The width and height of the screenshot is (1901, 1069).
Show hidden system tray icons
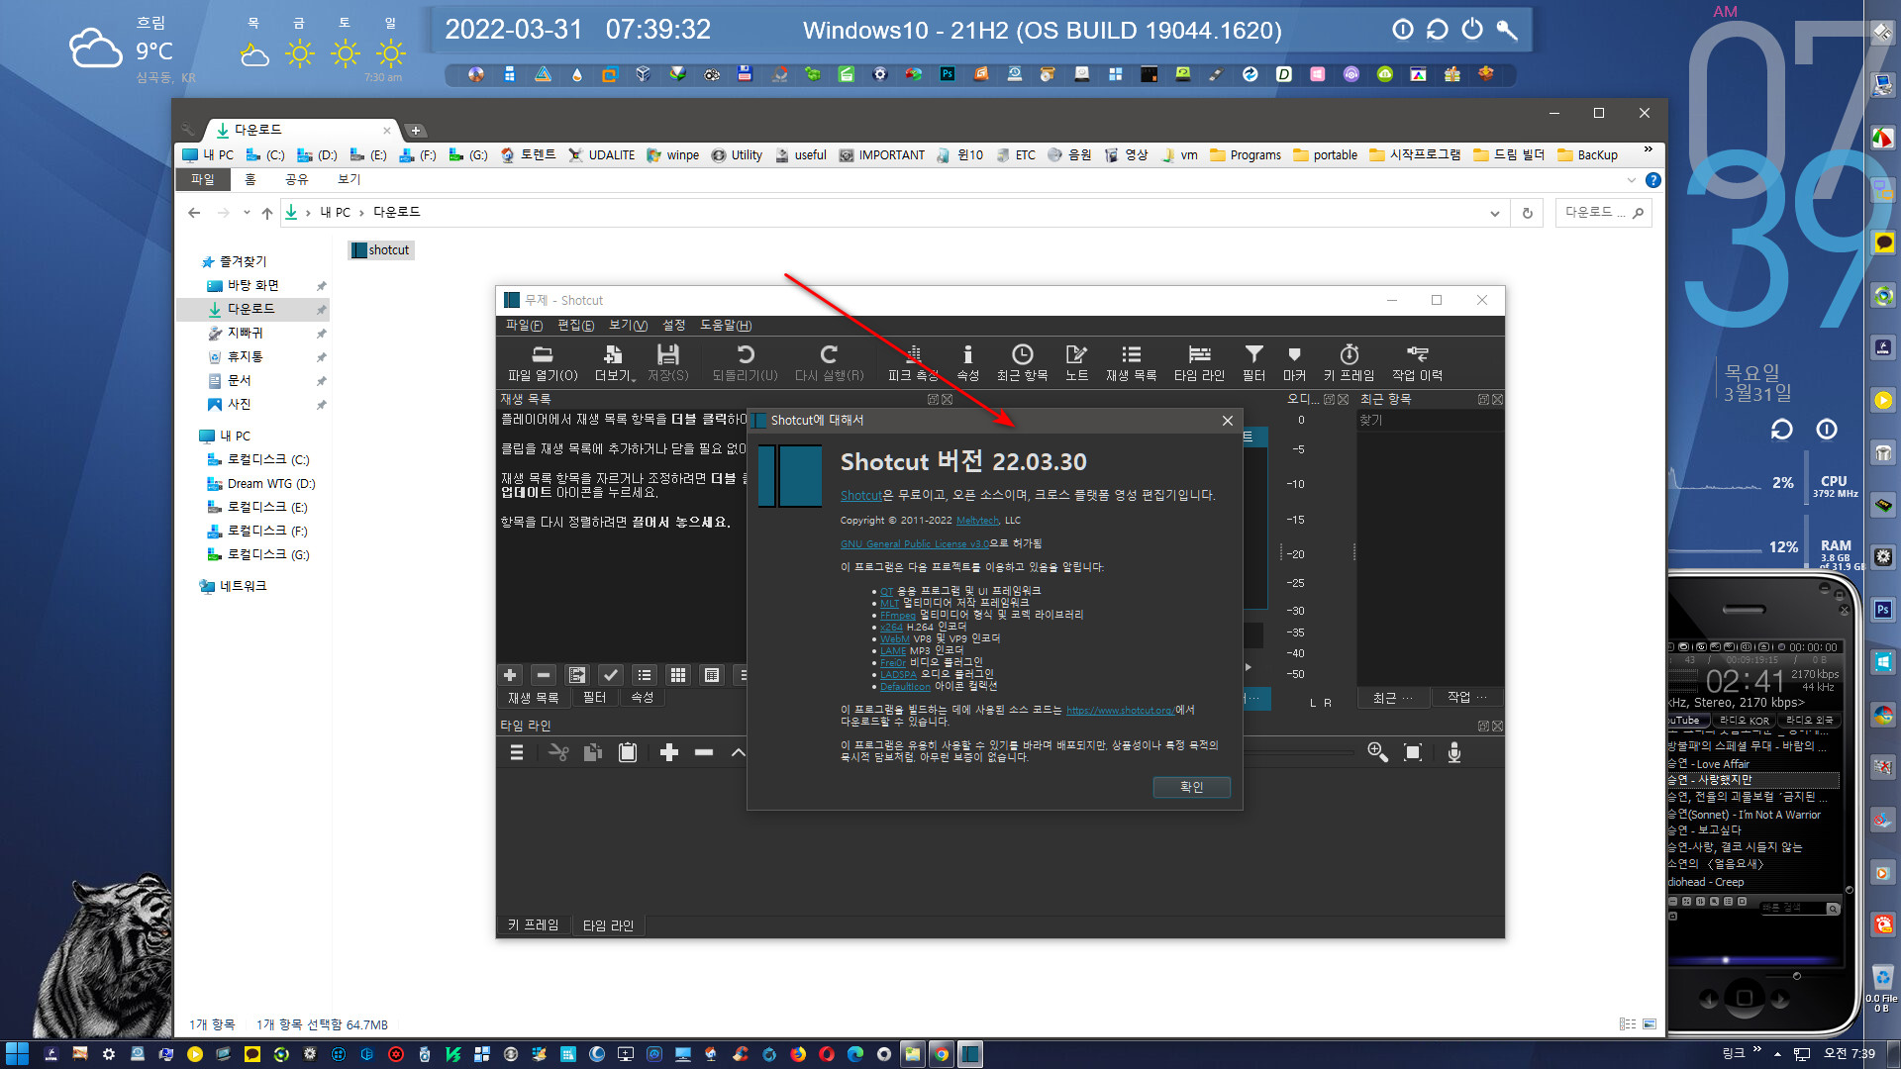pyautogui.click(x=1777, y=1054)
